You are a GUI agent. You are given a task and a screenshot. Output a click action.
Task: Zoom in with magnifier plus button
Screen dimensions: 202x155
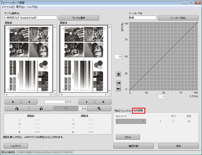coord(99,109)
